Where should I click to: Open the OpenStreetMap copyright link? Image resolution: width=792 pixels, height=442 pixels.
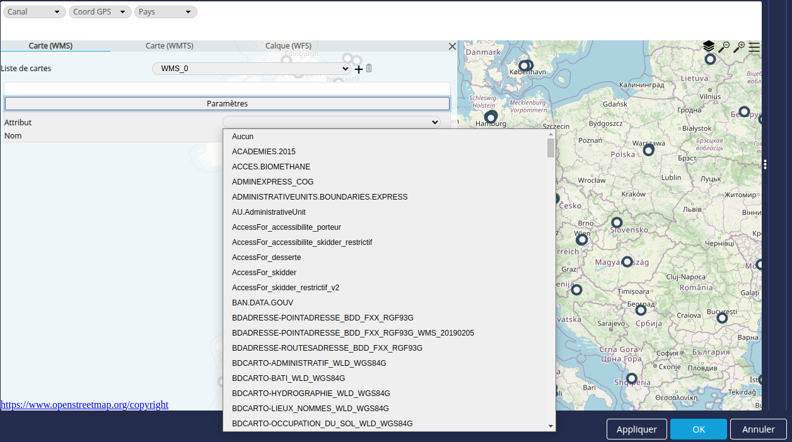(x=84, y=405)
